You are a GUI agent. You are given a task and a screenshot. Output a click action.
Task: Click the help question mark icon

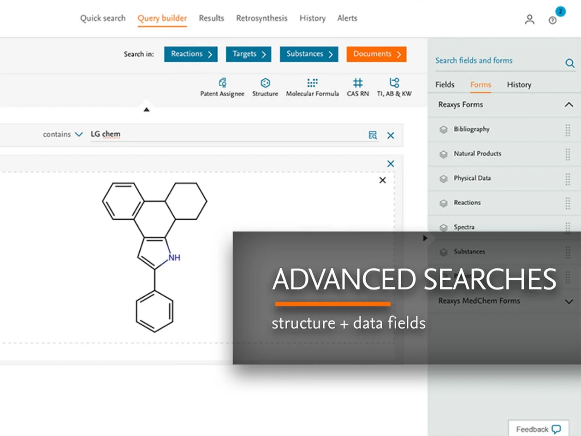[x=552, y=20]
